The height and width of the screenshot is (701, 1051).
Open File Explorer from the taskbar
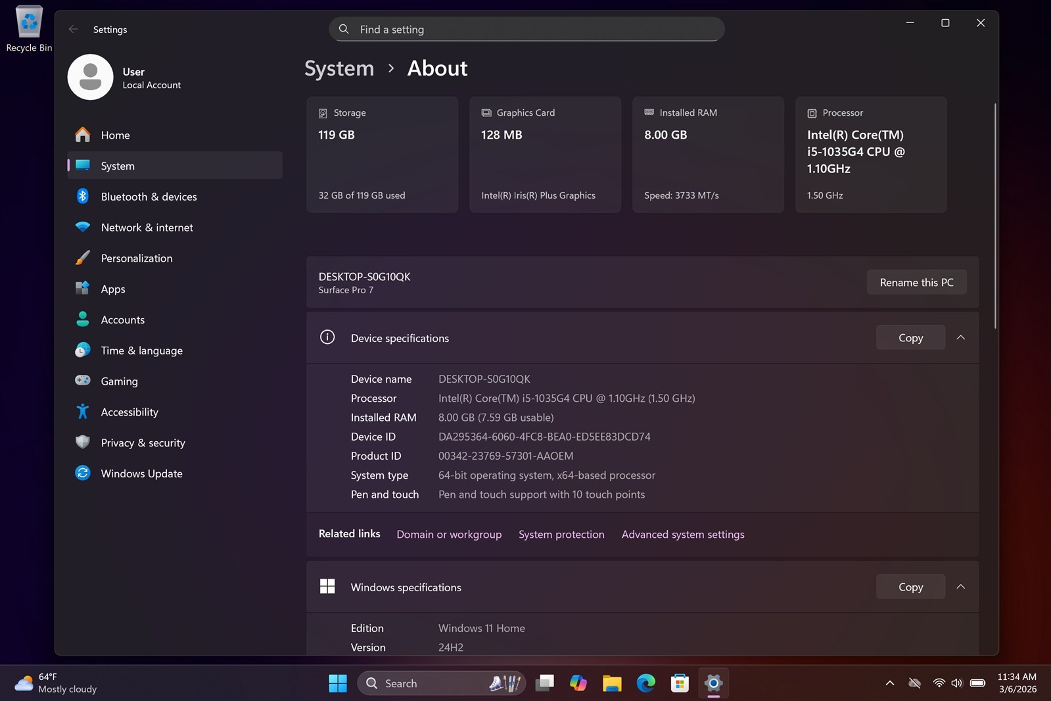click(x=612, y=683)
